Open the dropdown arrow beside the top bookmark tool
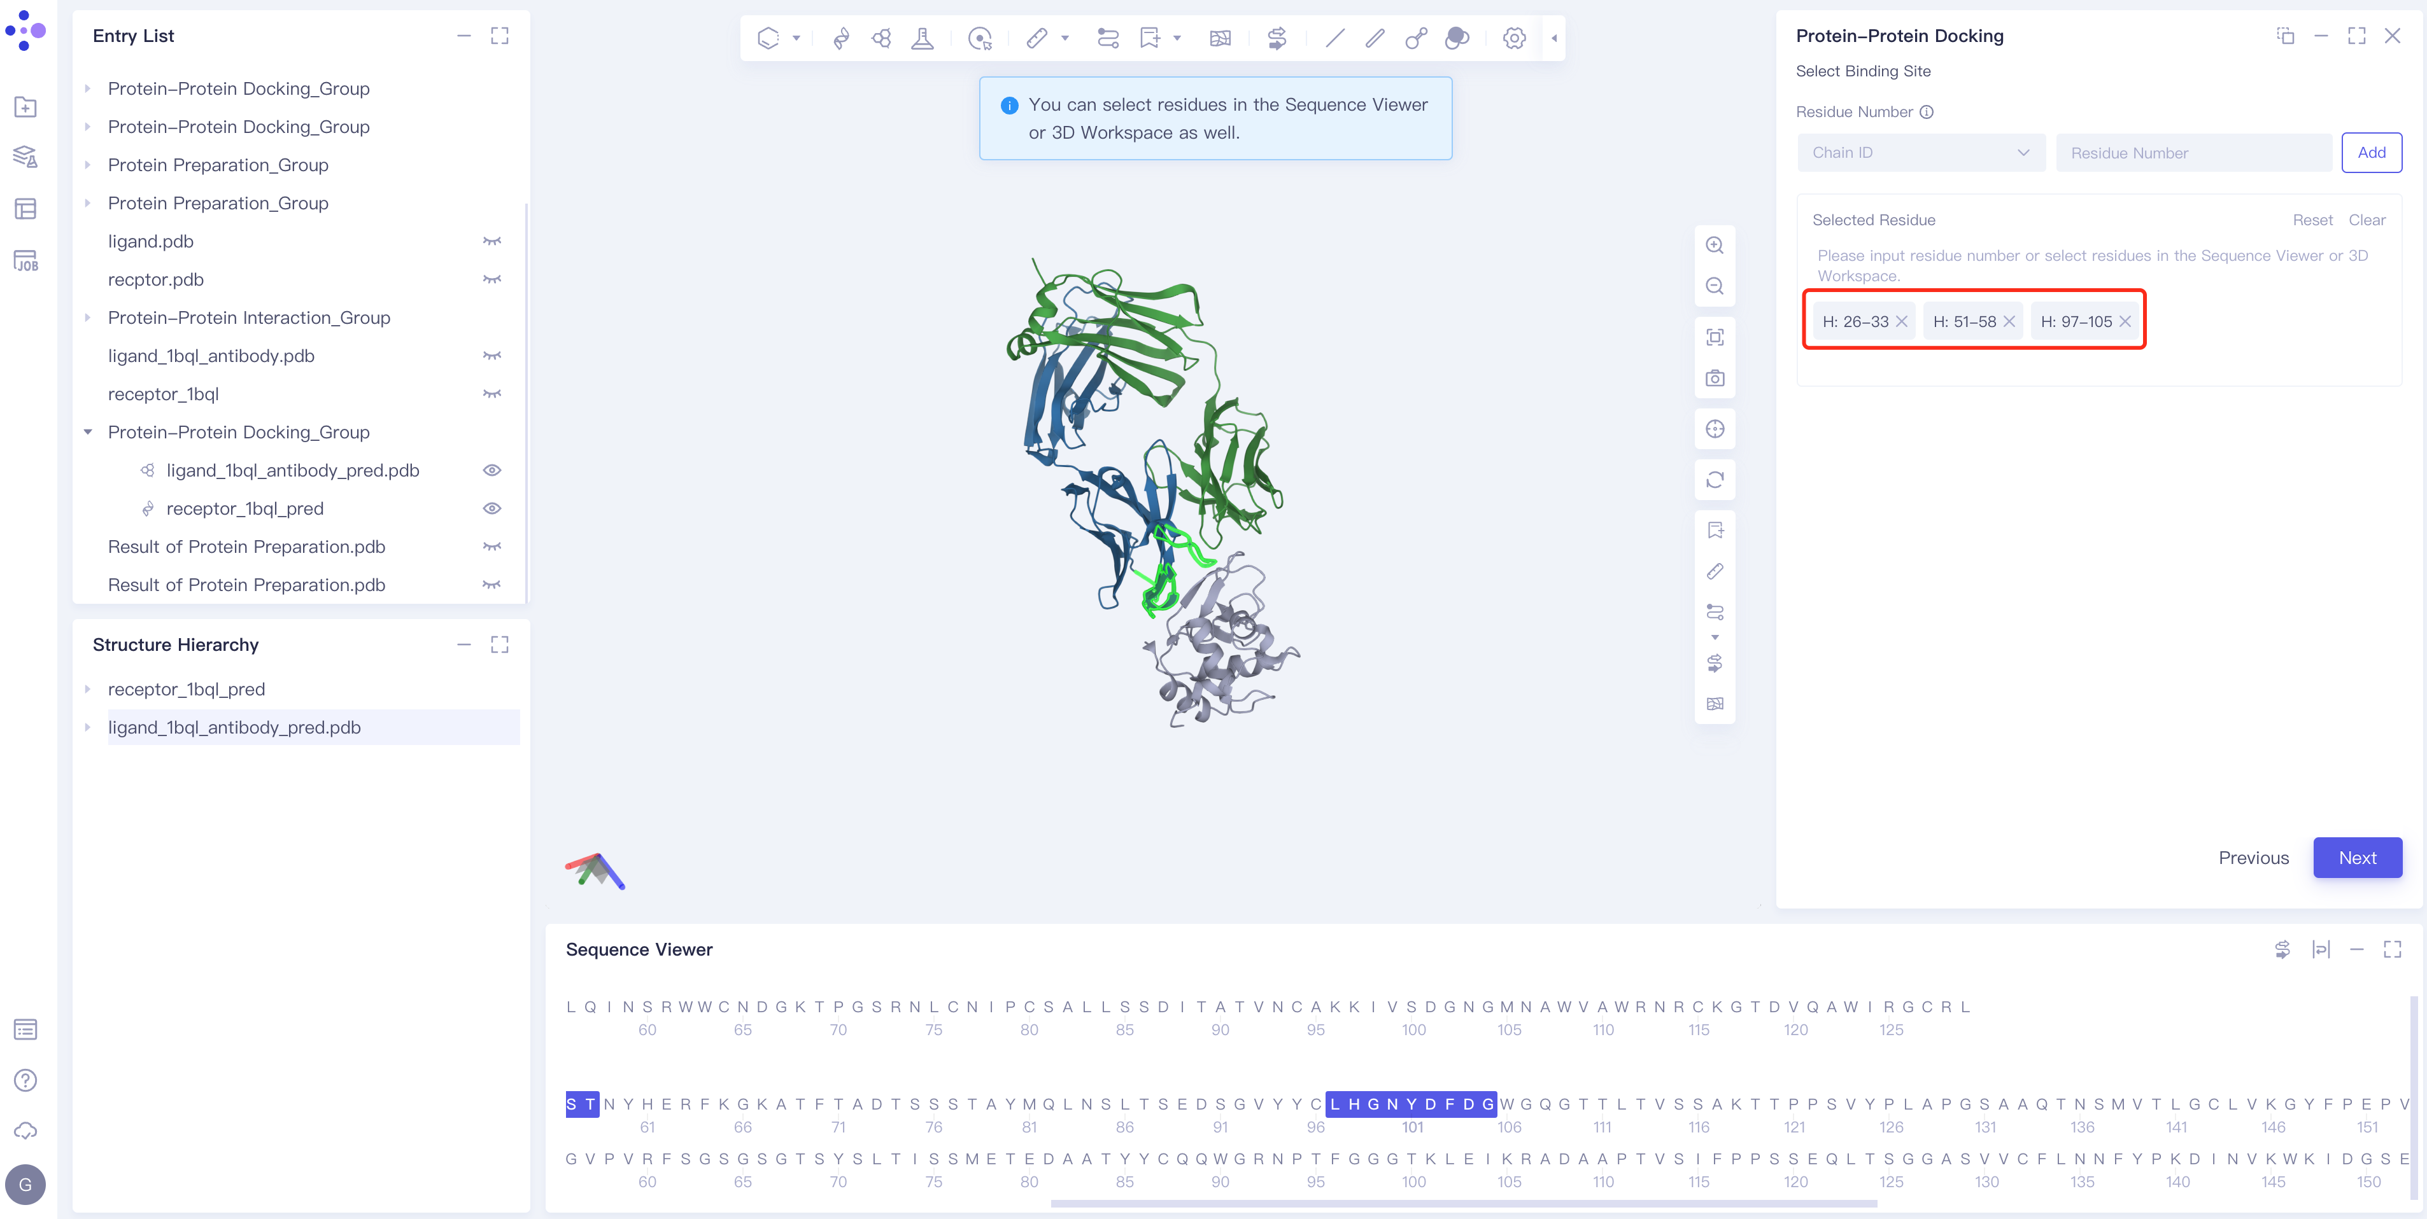Screen dimensions: 2427x1219 1178,38
